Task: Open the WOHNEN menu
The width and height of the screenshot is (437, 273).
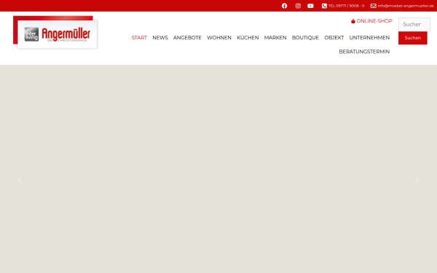Action: coord(219,38)
